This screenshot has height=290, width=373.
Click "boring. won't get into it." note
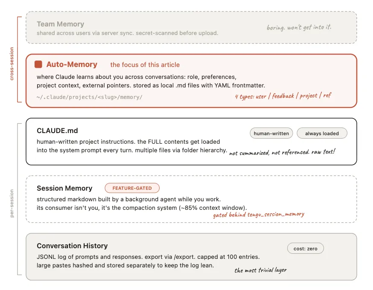(x=299, y=27)
